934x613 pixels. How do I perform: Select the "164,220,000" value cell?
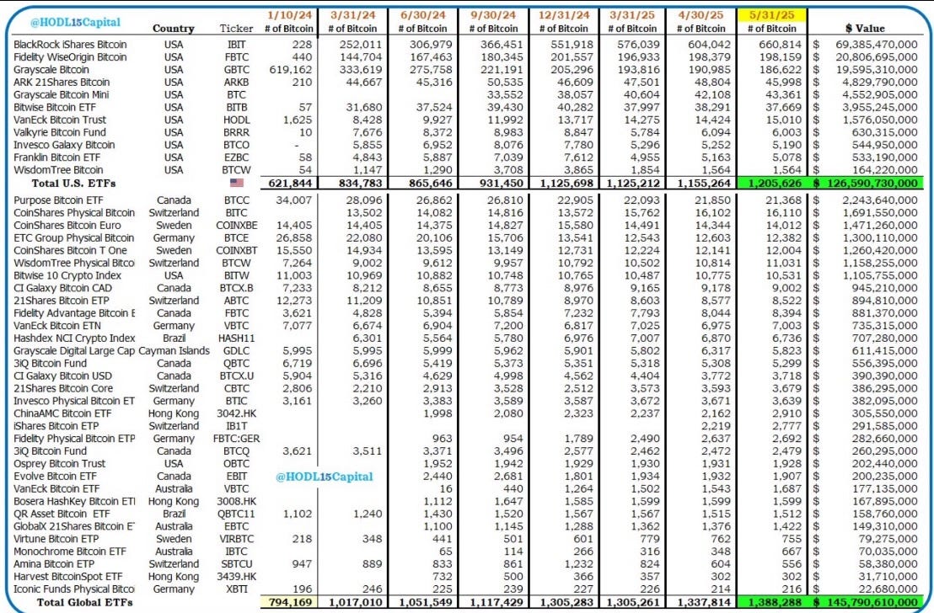click(x=880, y=169)
